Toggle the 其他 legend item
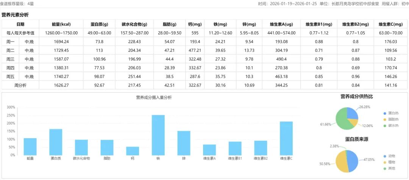 point(389,169)
